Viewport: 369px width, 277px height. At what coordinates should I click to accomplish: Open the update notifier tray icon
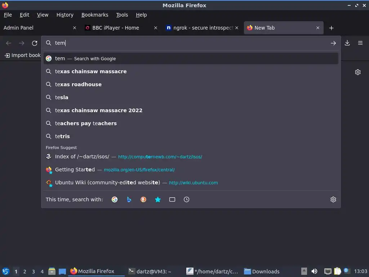point(346,271)
